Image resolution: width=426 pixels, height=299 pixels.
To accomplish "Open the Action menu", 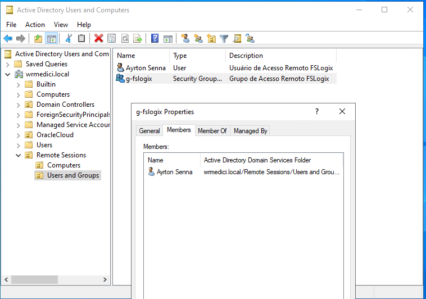I will [x=35, y=25].
